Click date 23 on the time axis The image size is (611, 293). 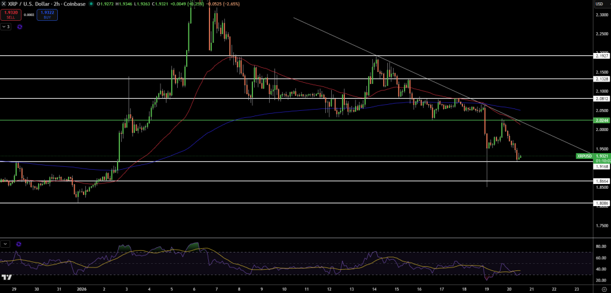pyautogui.click(x=577, y=289)
